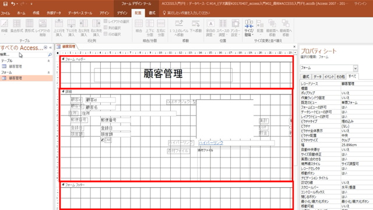Image resolution: width=373 pixels, height=210 pixels.
Task: Click 上下に分割 split vertically icon
Action: point(150,27)
